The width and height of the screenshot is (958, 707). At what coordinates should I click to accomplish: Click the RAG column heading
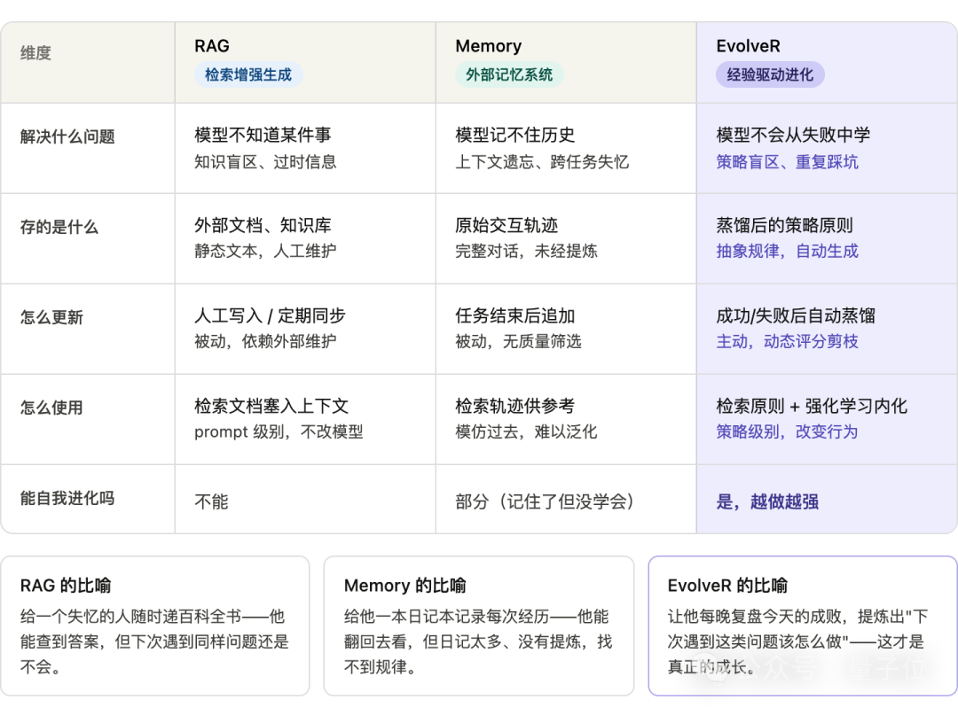212,46
